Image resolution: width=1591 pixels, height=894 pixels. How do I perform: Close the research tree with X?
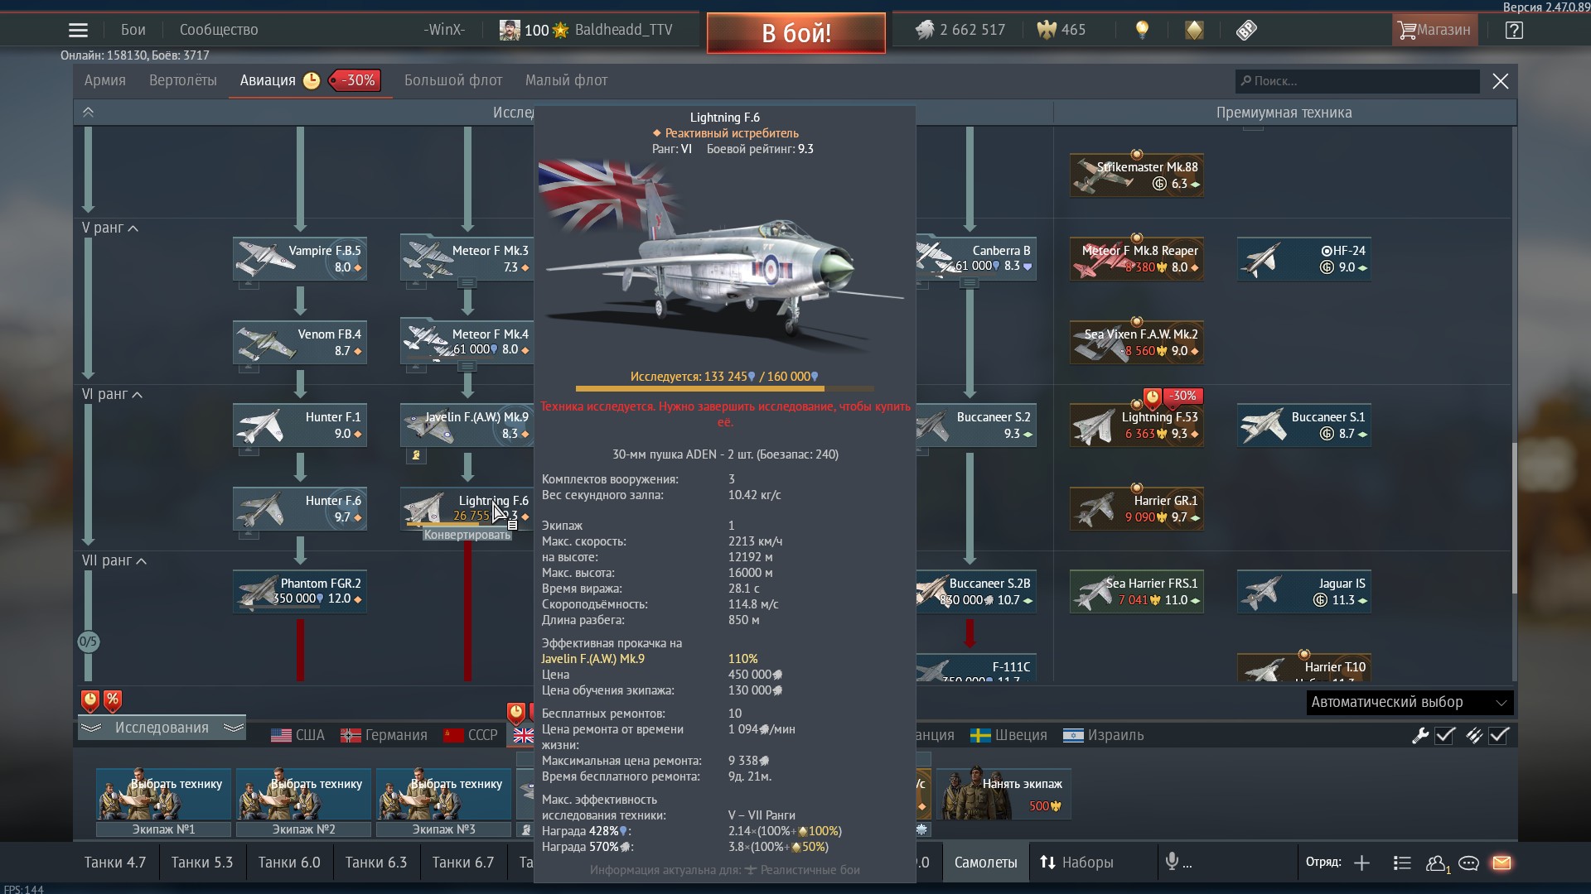pyautogui.click(x=1501, y=81)
